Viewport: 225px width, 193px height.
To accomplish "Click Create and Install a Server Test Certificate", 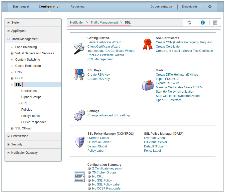I will [x=184, y=51].
